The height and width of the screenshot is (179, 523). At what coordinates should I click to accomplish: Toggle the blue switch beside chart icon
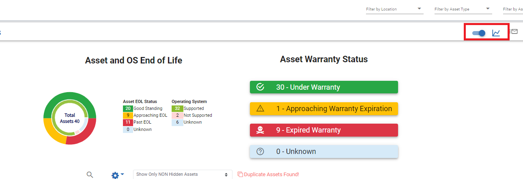click(x=479, y=33)
